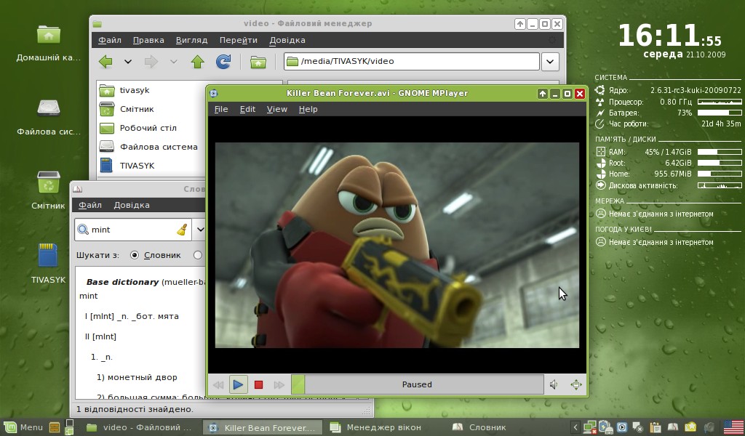
Task: Click the green back arrow in file manager
Action: click(x=105, y=62)
